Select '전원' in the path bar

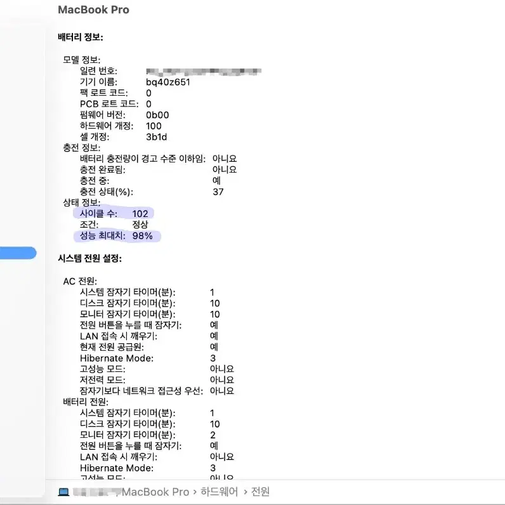(260, 492)
